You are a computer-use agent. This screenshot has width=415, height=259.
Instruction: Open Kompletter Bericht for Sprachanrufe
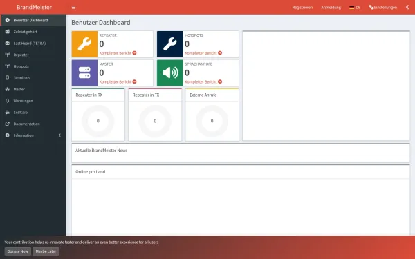click(203, 82)
